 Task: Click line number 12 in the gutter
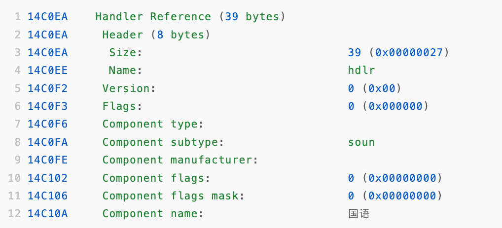click(x=14, y=214)
